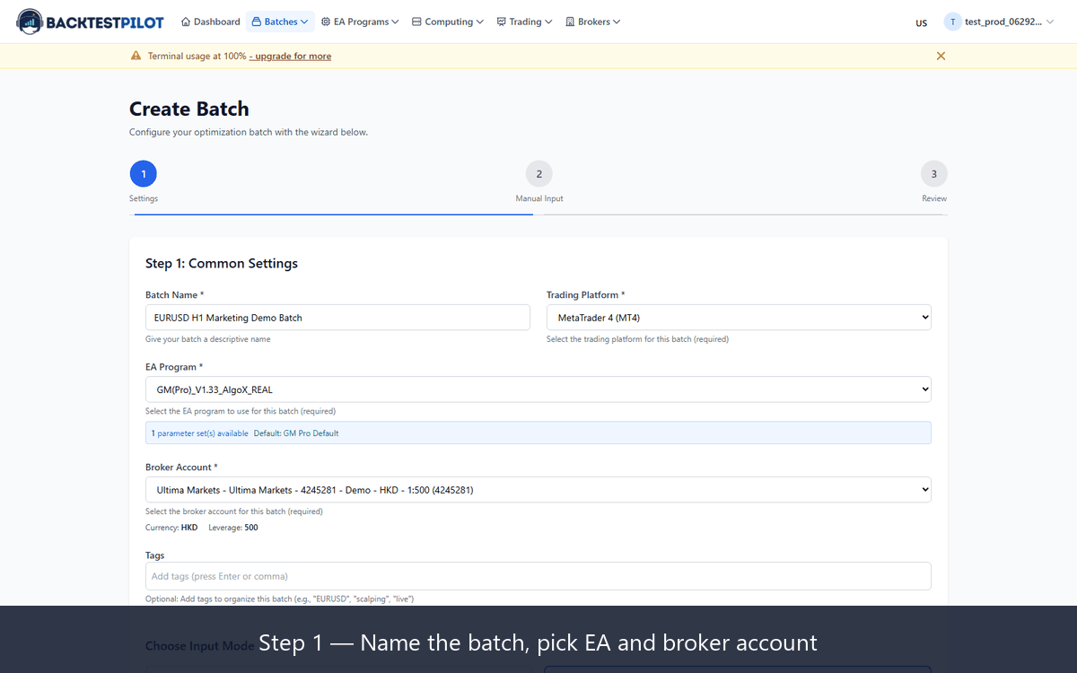Click 'Give your batch a descriptive name' hint
The width and height of the screenshot is (1077, 673).
point(207,339)
